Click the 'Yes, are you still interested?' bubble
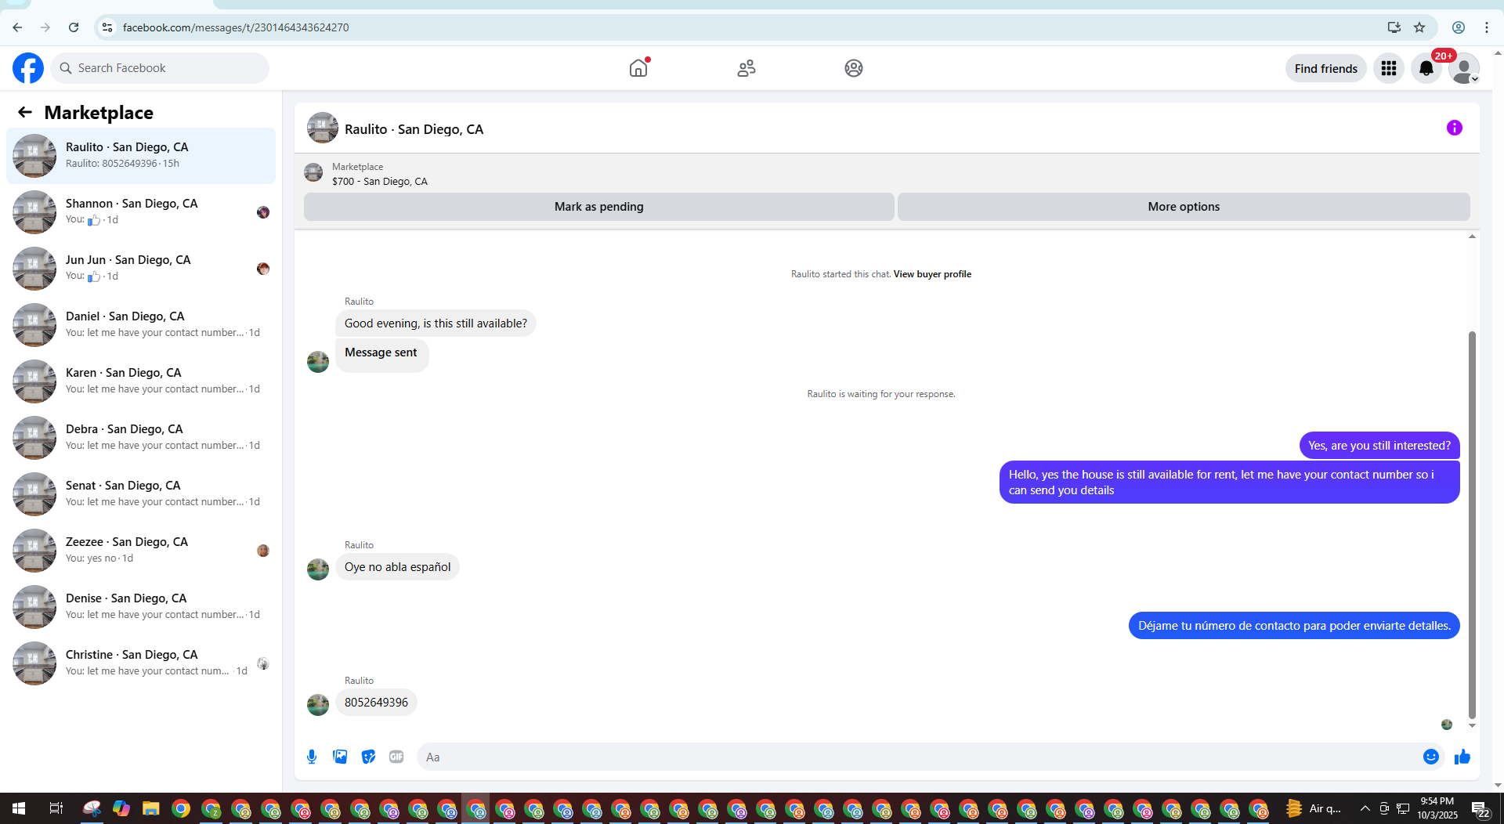Viewport: 1504px width, 824px height. point(1379,446)
